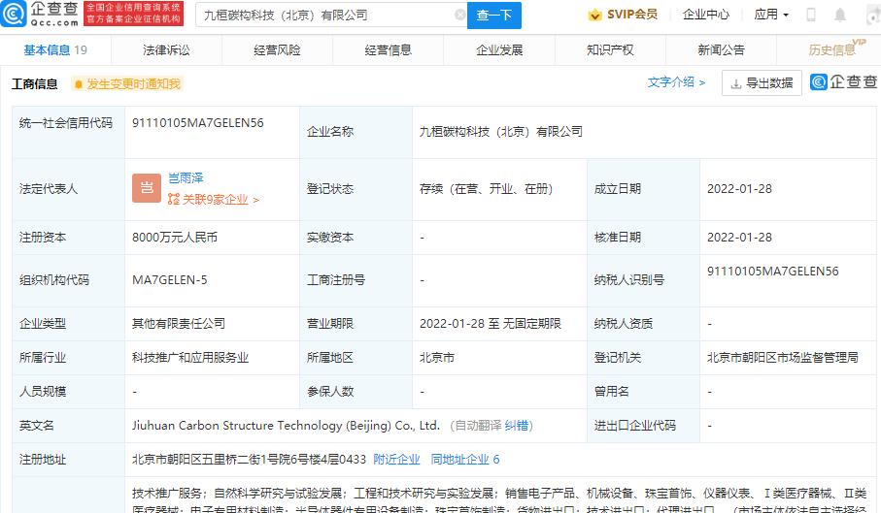Viewport: 881px width, 513px height.
Task: Open 企业中心 menu item
Action: (706, 15)
